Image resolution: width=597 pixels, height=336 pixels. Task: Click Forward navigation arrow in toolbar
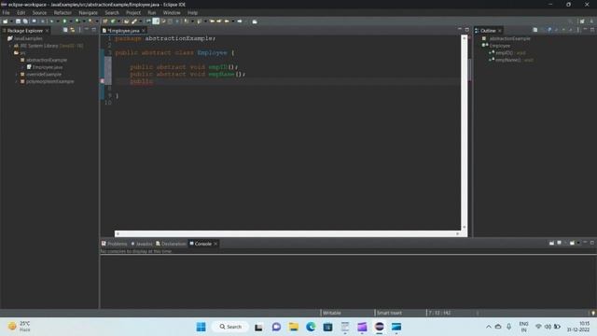(240, 21)
